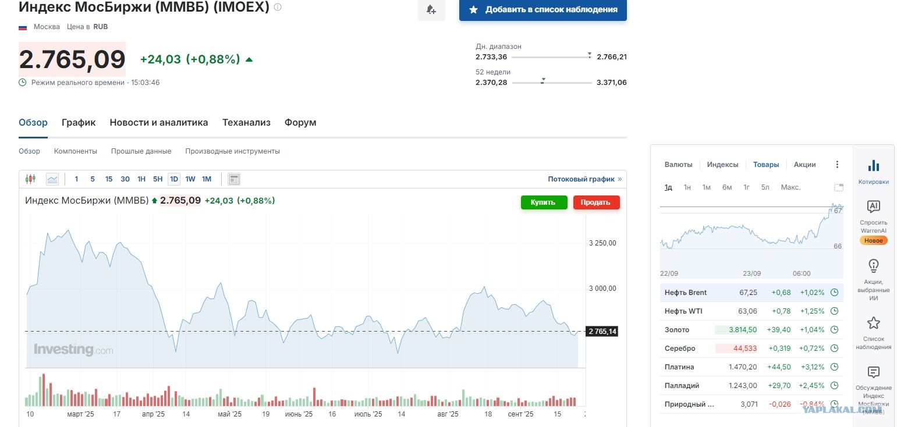Open the Нефть WTI quote link
This screenshot has height=427, width=897.
(x=683, y=311)
